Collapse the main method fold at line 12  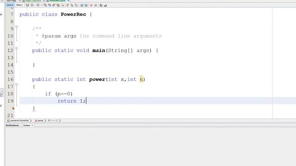coord(17,48)
